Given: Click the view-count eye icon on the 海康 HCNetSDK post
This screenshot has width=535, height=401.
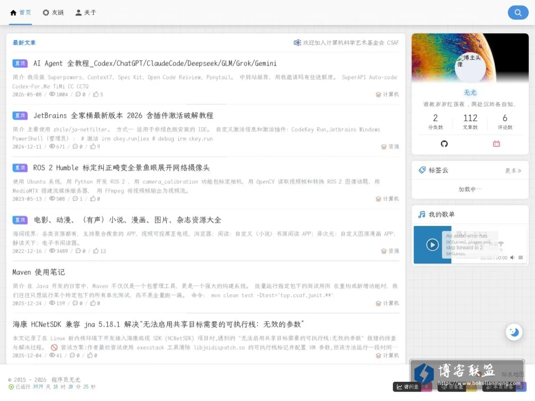Looking at the screenshot, I should point(52,355).
